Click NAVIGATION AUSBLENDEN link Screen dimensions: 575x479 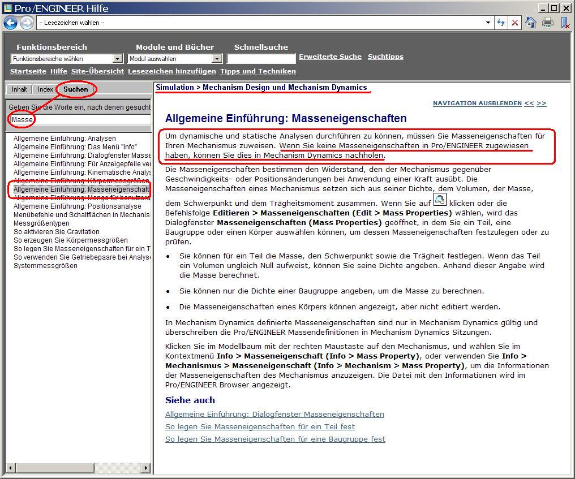pyautogui.click(x=477, y=103)
